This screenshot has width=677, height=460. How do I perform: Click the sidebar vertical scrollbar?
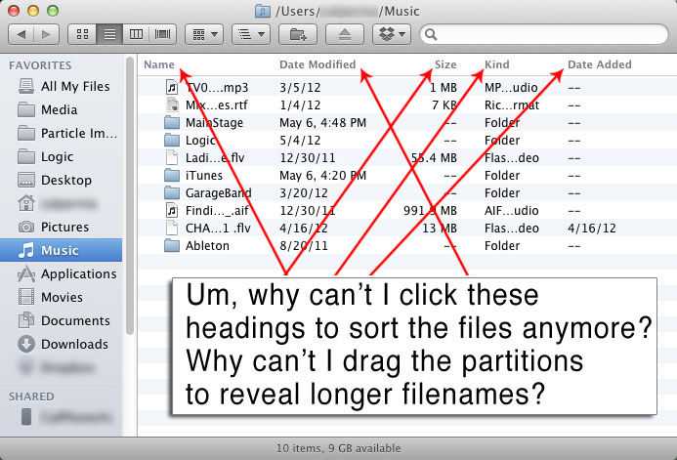[130, 196]
